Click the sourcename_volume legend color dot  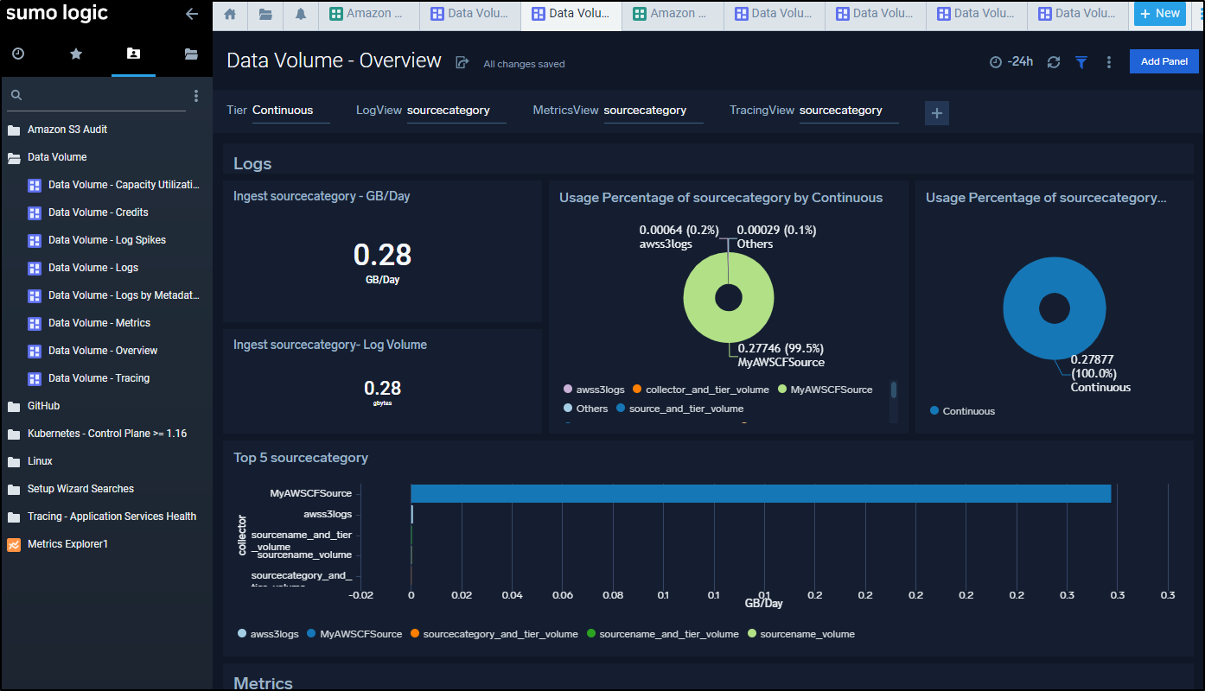[752, 634]
